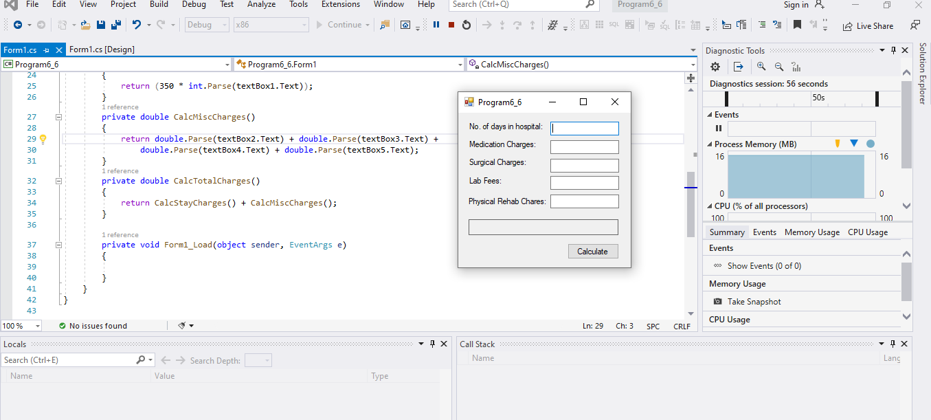The image size is (931, 420).
Task: Switch to Memory Usage tab
Action: (812, 232)
